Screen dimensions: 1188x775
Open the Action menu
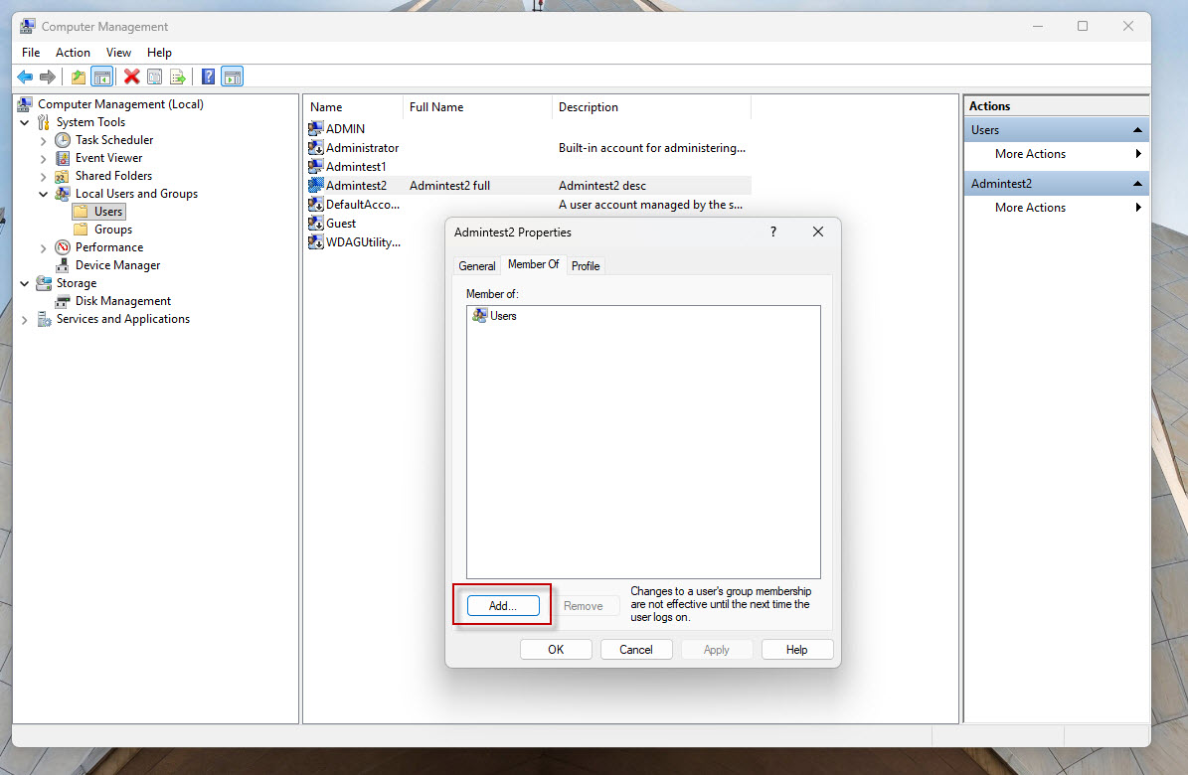coord(73,53)
